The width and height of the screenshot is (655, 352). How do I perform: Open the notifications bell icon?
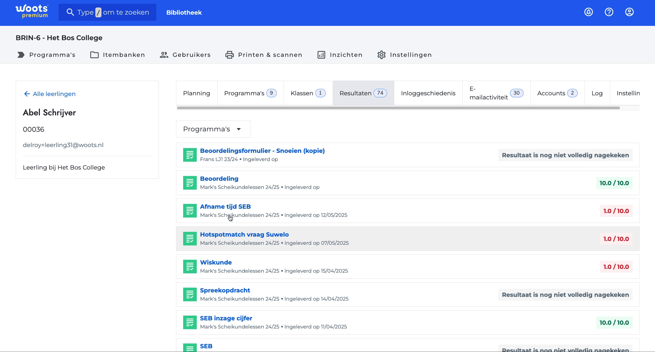[x=589, y=12]
